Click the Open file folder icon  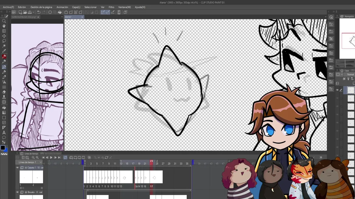point(25,12)
